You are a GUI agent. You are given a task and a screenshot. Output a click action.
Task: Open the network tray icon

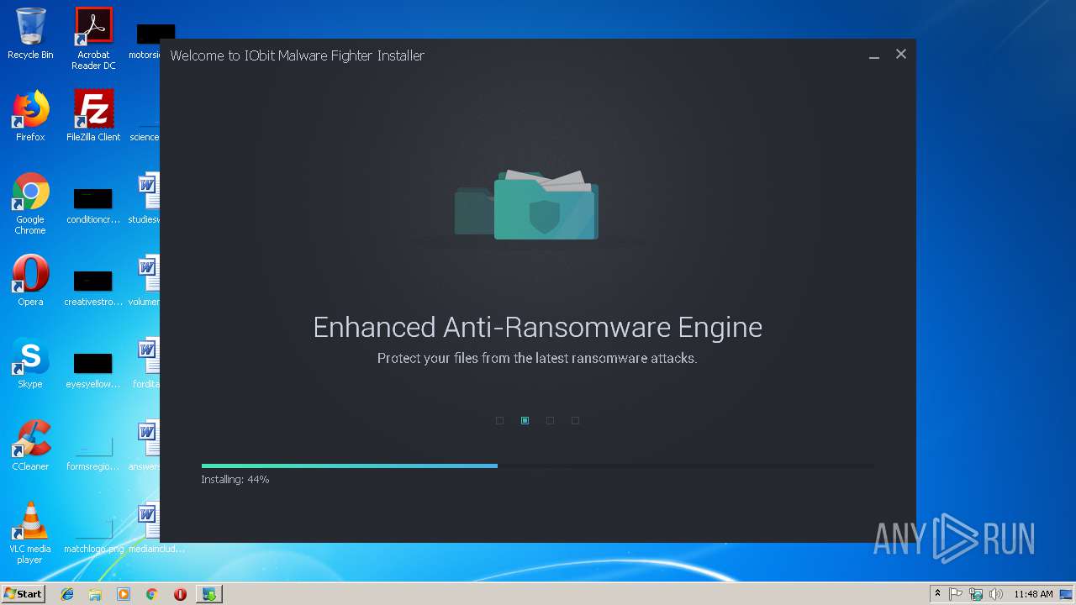(x=976, y=594)
